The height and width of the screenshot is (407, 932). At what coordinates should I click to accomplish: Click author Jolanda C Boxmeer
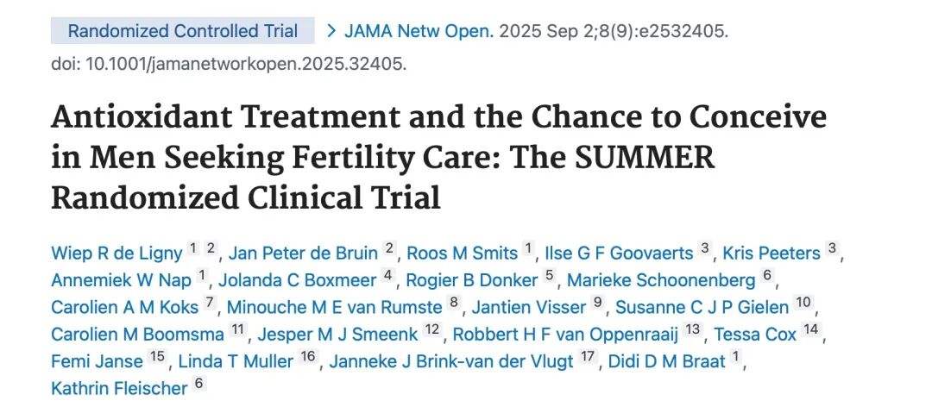(x=297, y=280)
